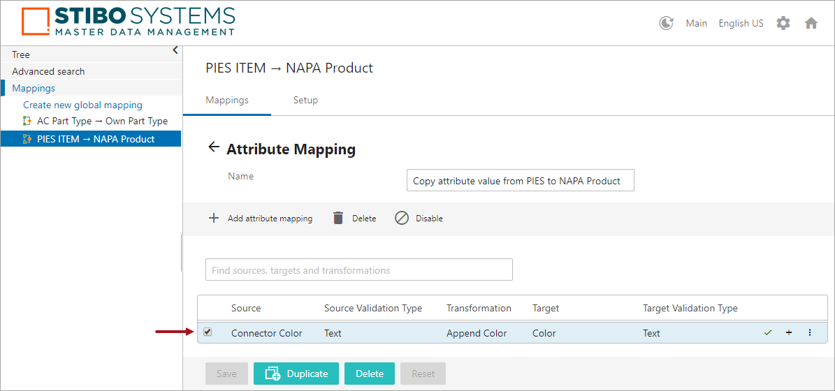Viewport: 835px width, 391px height.
Task: Click the plus icon in Connector Color row
Action: coord(789,333)
